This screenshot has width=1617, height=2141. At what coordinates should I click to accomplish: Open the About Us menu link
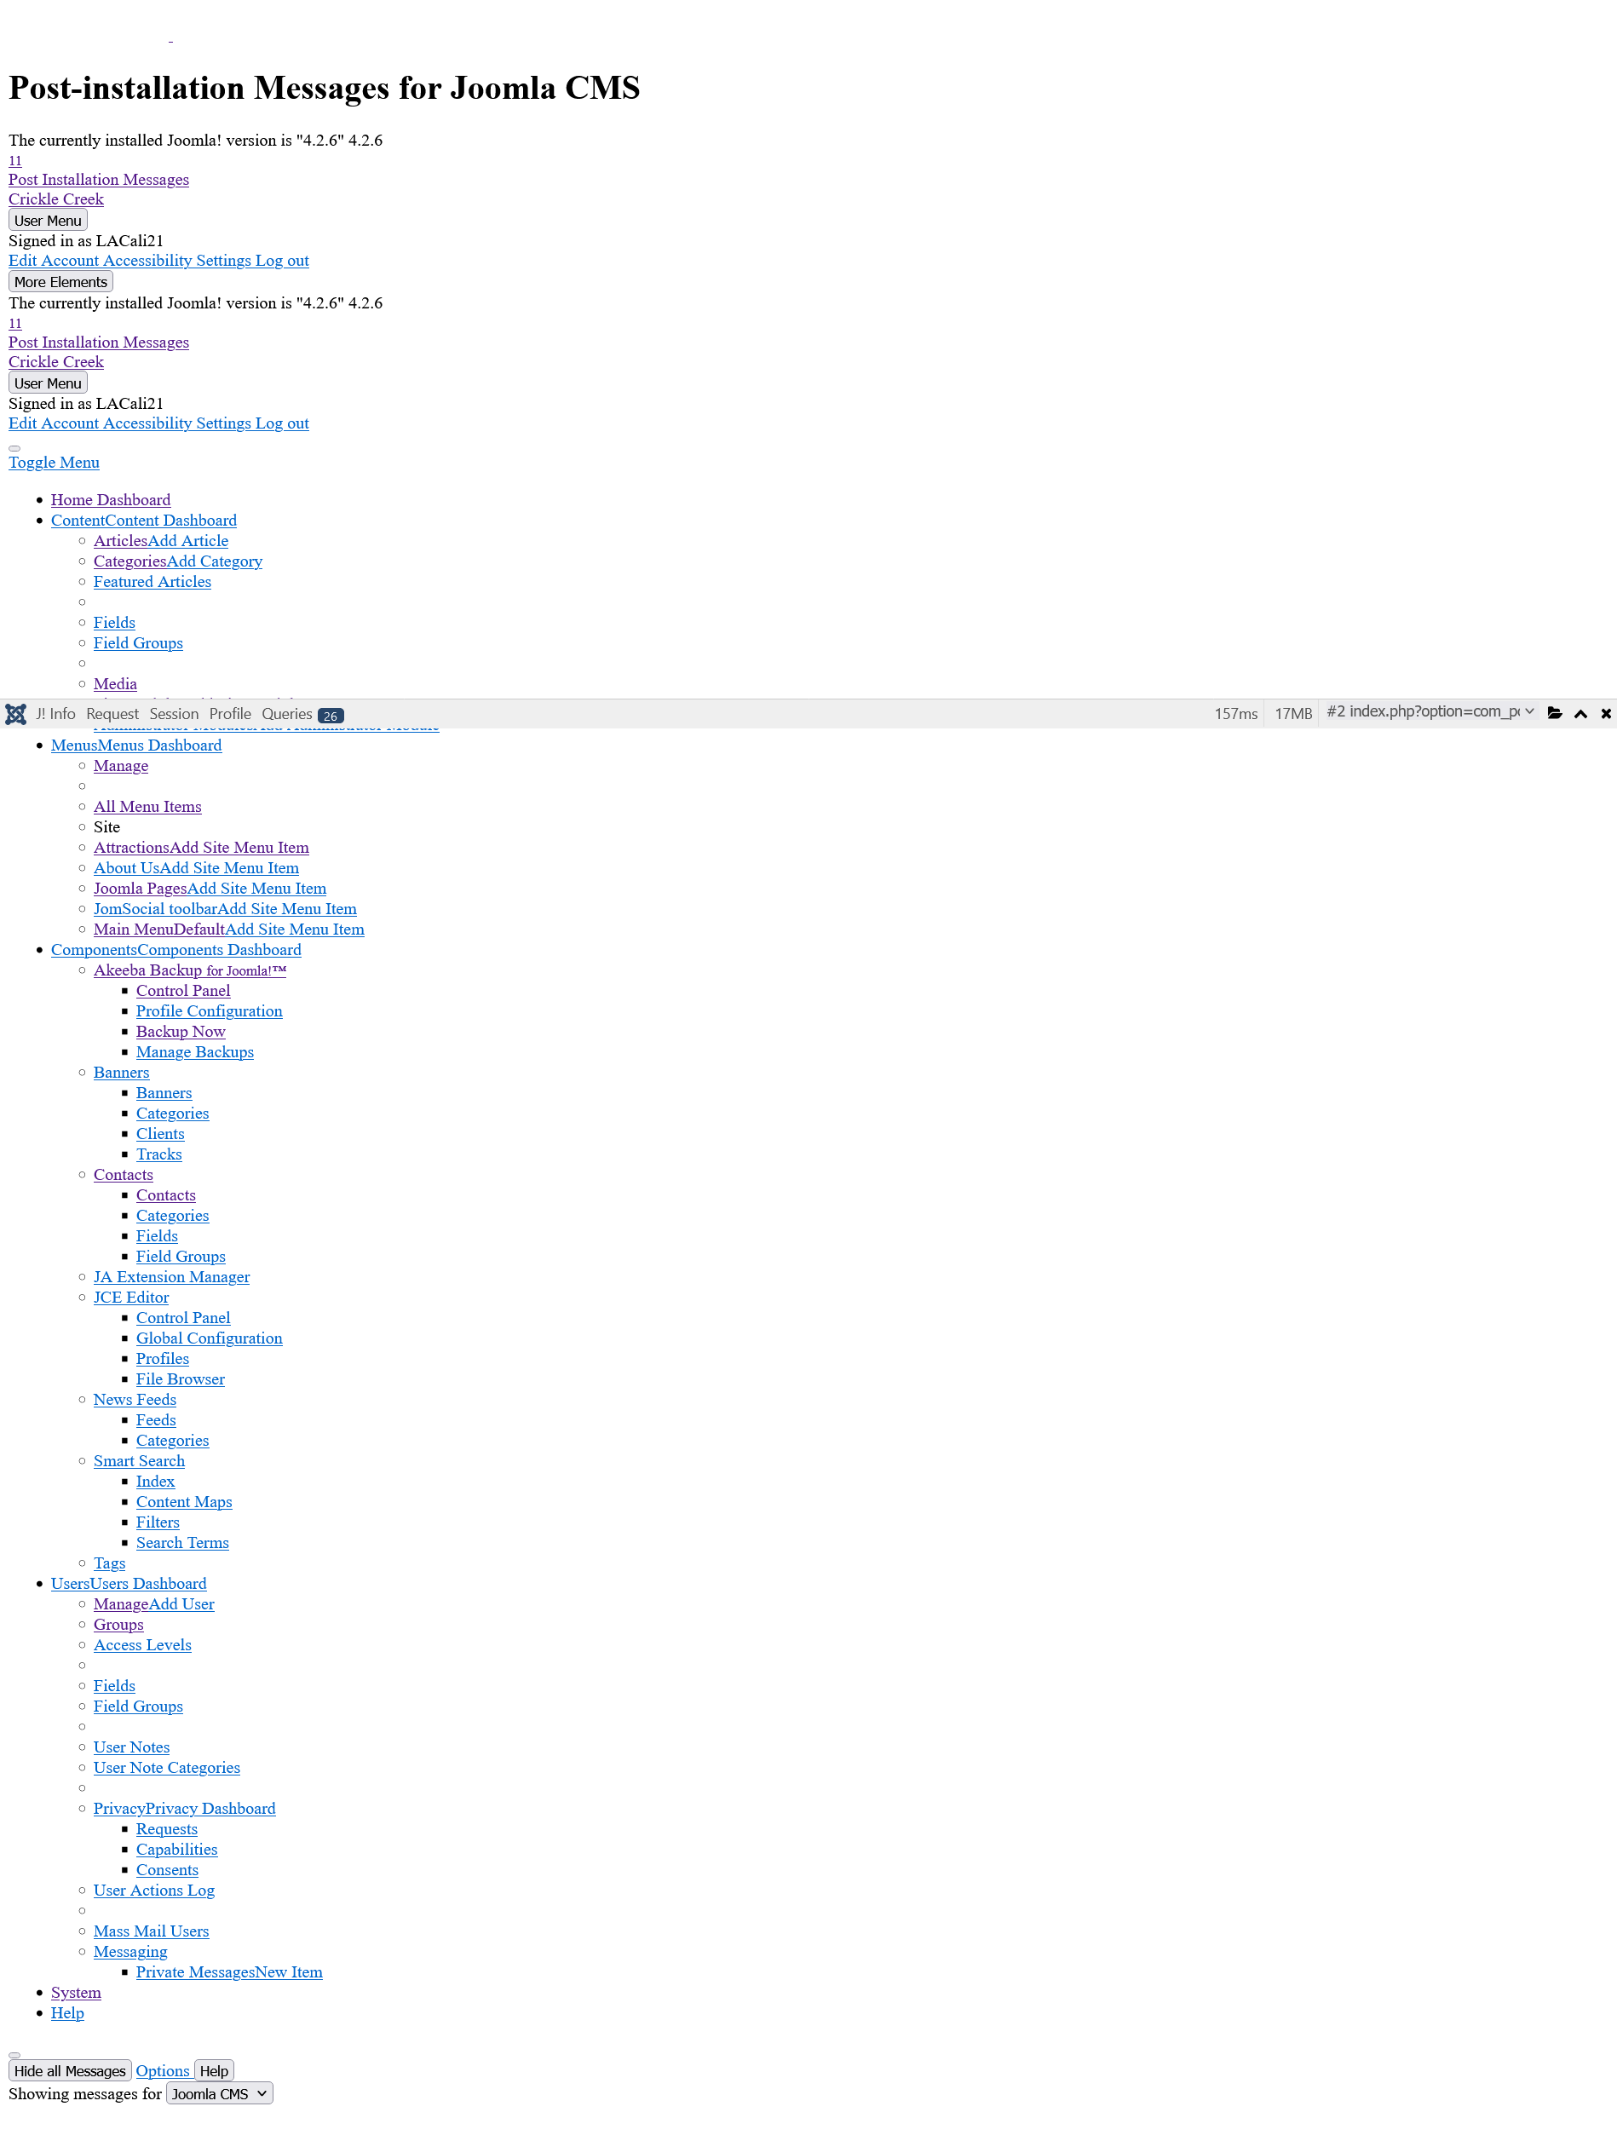point(127,868)
